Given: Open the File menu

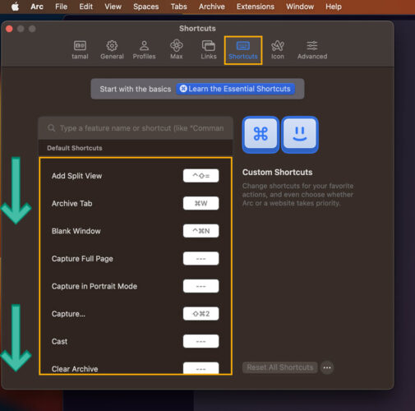Looking at the screenshot, I should point(61,7).
